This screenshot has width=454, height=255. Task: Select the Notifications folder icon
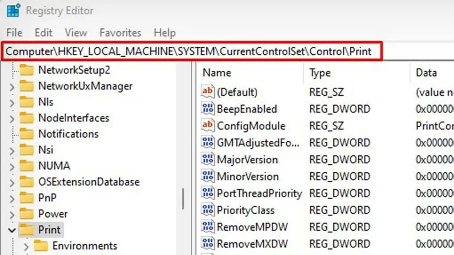click(x=27, y=134)
